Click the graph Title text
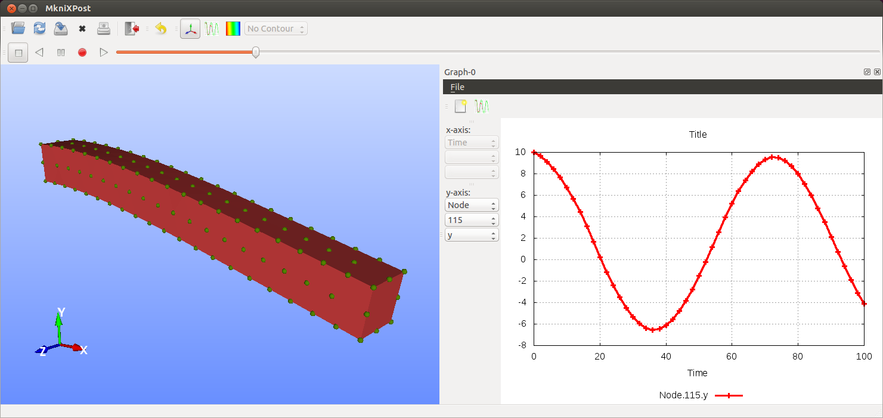The height and width of the screenshot is (418, 883). click(x=698, y=134)
